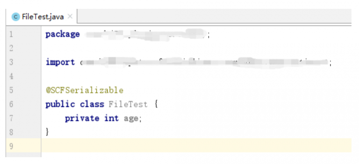
Task: Select the FileTest.java editor tab
Action: tap(42, 17)
